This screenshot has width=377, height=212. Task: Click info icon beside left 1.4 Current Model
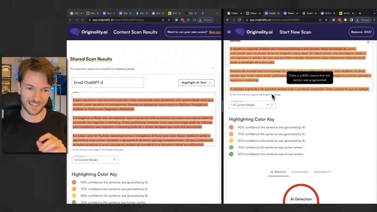pyautogui.click(x=114, y=160)
